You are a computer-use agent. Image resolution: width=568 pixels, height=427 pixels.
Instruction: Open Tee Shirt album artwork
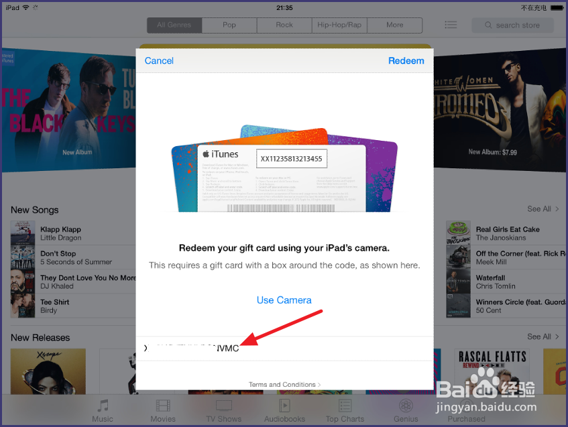click(23, 306)
